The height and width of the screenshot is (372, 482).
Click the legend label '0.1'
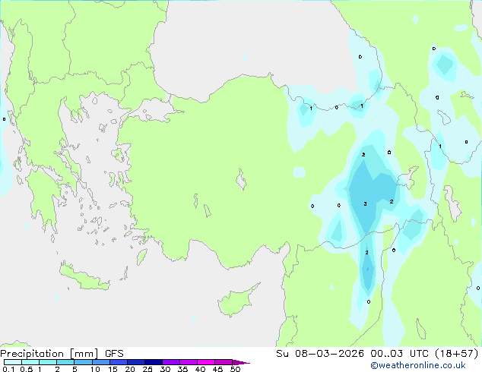(x=8, y=369)
